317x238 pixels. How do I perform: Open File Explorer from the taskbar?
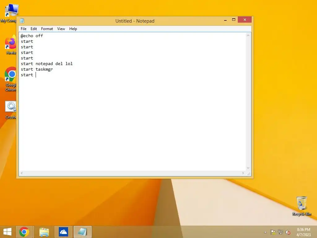tap(44, 232)
